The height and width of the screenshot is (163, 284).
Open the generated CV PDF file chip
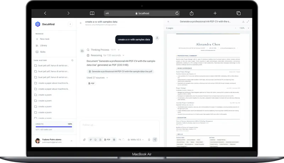[x=120, y=71]
